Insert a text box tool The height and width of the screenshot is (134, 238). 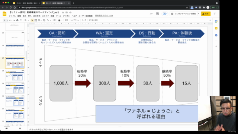pos(36,20)
